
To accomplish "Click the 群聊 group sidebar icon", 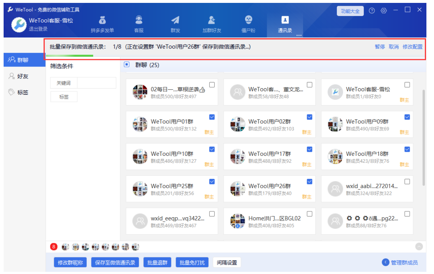I will [12, 60].
